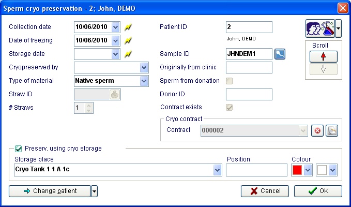Screen dimensions: 351x207
Task: Increase # Straws with up stepper
Action: pos(88,105)
